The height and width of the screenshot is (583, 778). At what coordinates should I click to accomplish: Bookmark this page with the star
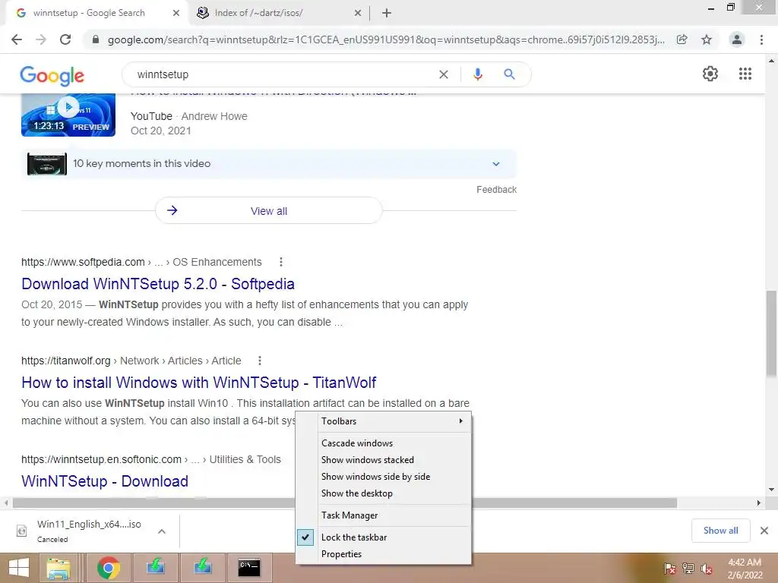707,39
